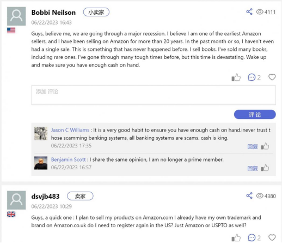Image resolution: width=282 pixels, height=243 pixels.
Task: View Jason C Williams avatar image
Action: 41,133
